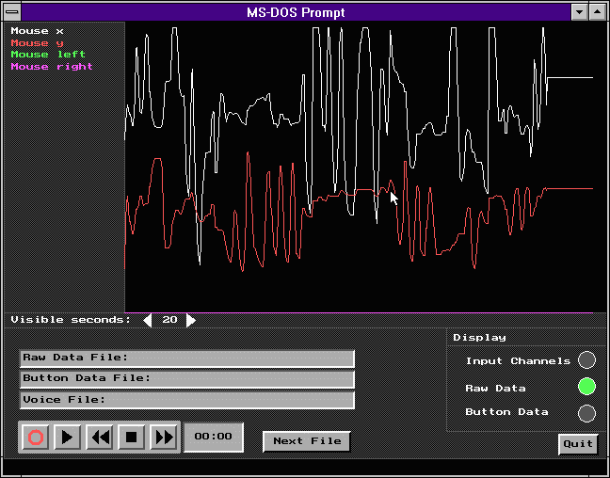Click the Mouse left legend label
This screenshot has height=478, width=610.
pyautogui.click(x=48, y=55)
